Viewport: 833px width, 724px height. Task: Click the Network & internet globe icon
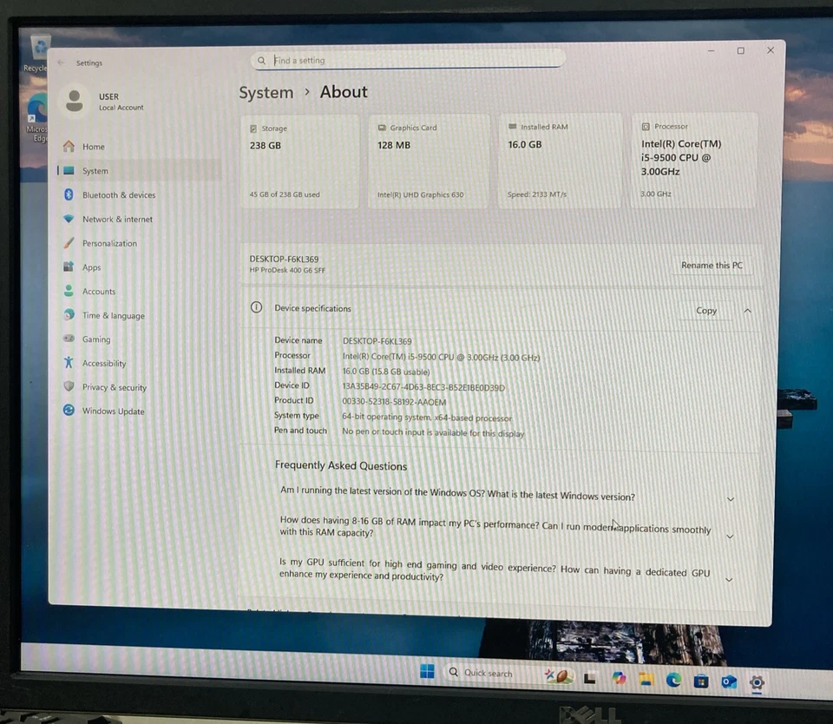(x=69, y=219)
